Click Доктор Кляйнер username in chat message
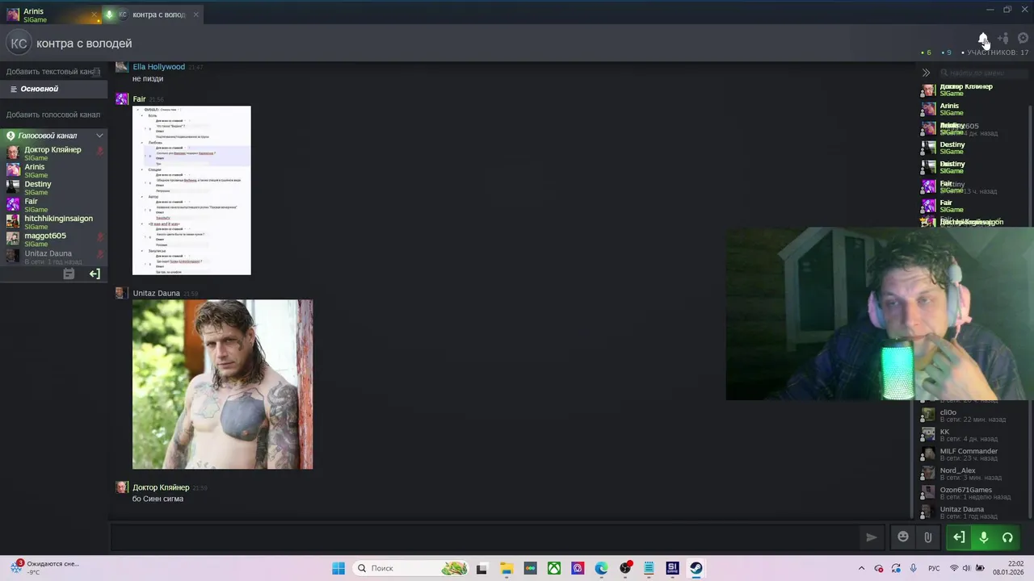Viewport: 1034px width, 581px height. (x=161, y=487)
